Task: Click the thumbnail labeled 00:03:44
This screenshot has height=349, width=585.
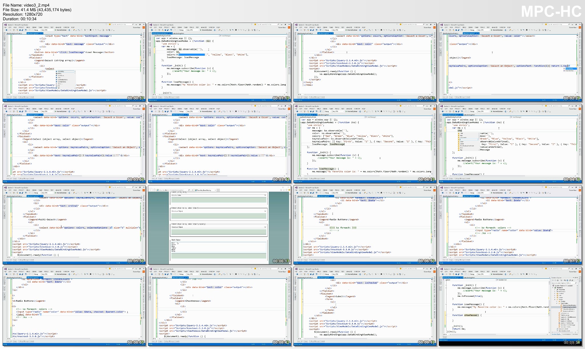Action: 220,144
